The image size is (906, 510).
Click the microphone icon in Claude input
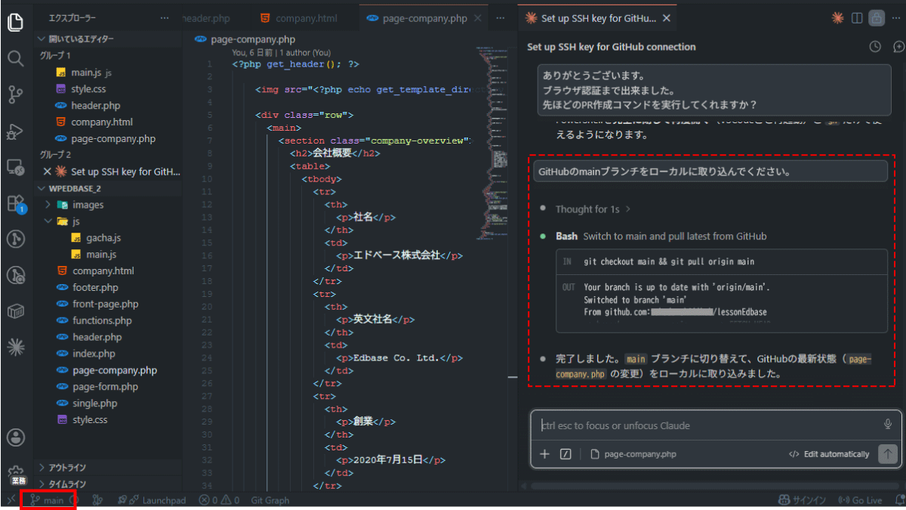point(888,425)
